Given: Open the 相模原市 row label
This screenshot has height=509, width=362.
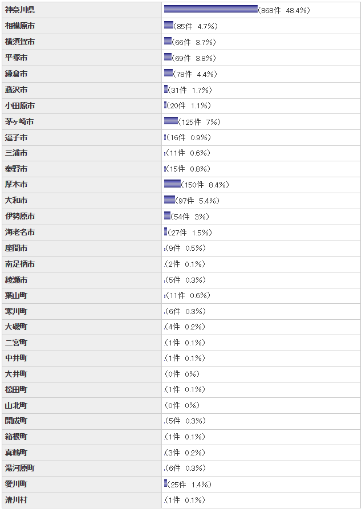Looking at the screenshot, I should coord(20,26).
